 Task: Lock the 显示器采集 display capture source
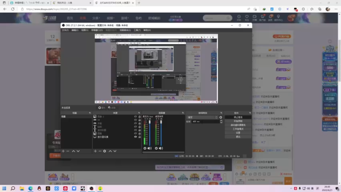140,137
